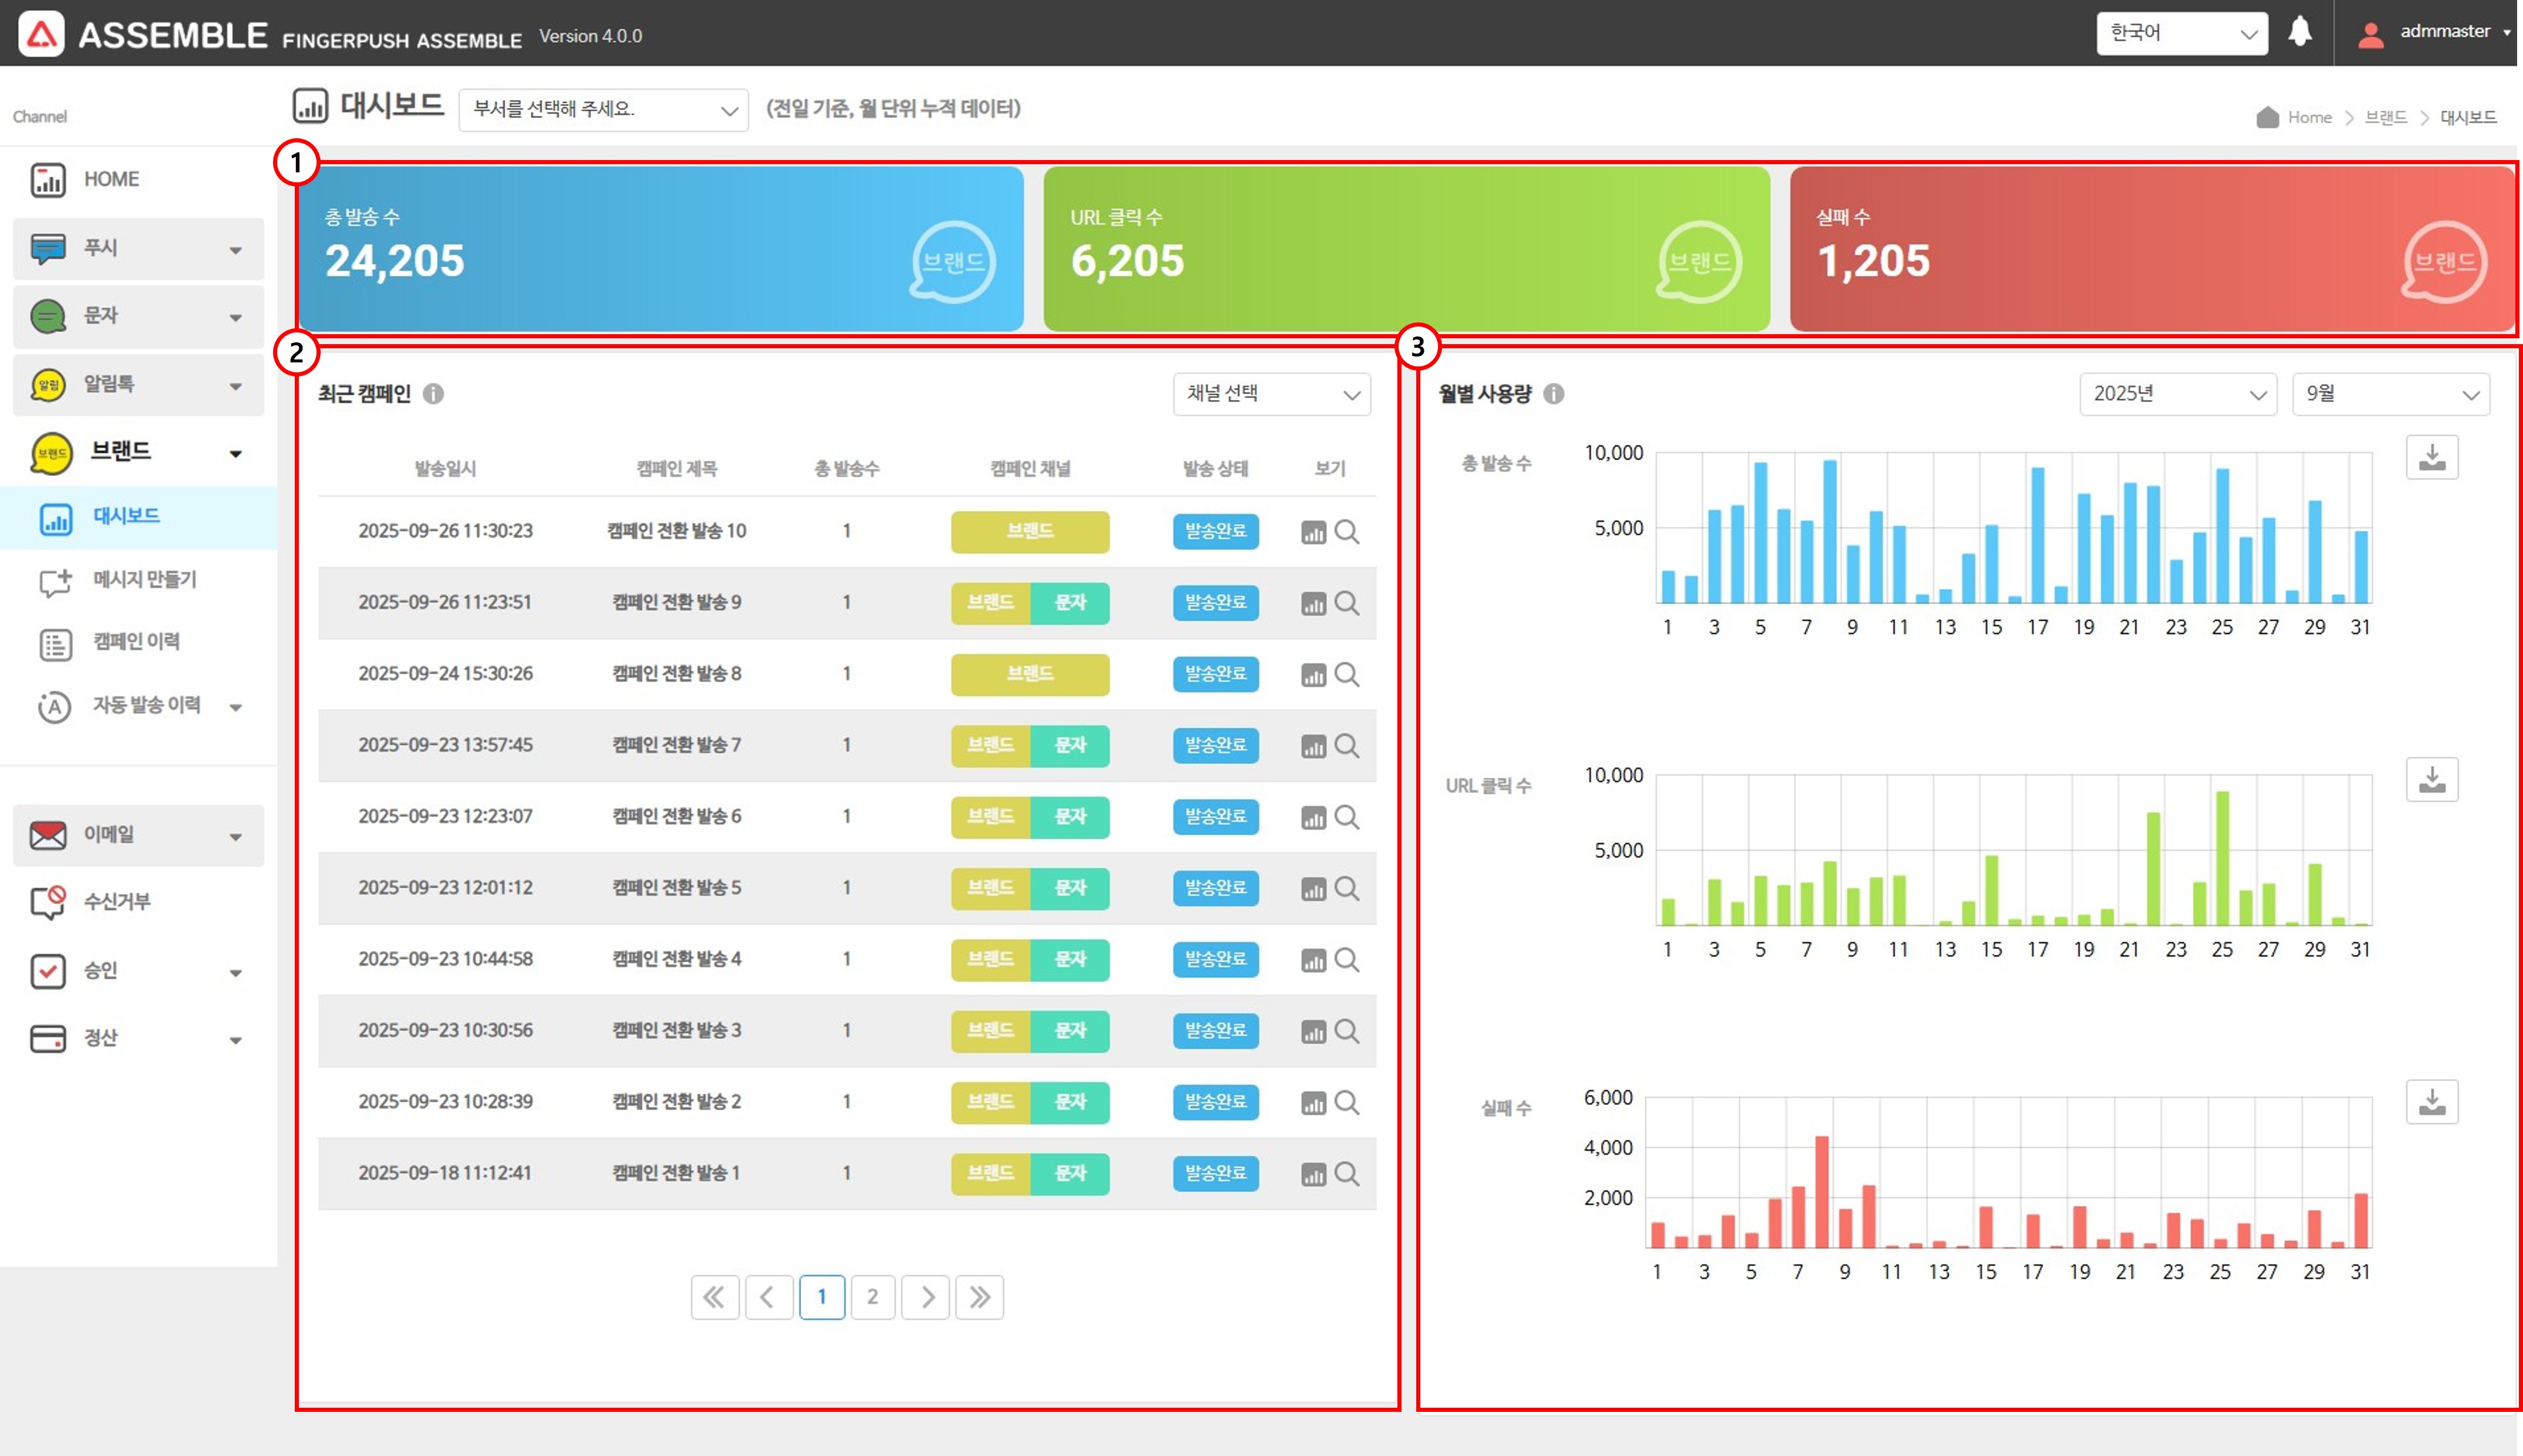Screen dimensions: 2523x1456
Task: Open the 2025년 year dropdown
Action: pyautogui.click(x=2177, y=394)
